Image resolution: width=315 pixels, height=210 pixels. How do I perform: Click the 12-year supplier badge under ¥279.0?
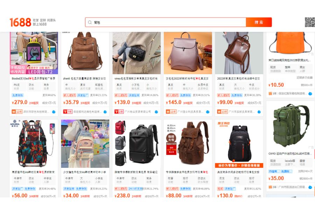[17, 112]
